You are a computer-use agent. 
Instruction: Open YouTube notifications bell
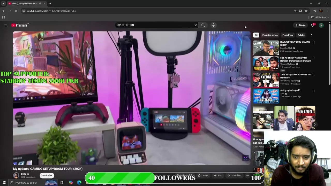(312, 25)
